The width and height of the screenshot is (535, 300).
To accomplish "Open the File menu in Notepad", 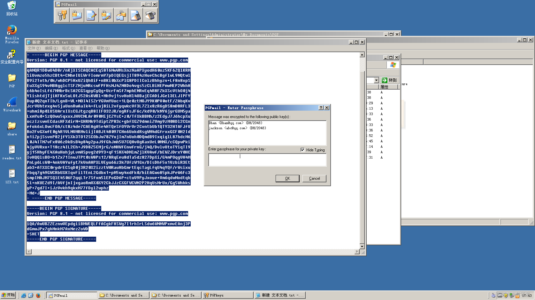I will coord(34,48).
